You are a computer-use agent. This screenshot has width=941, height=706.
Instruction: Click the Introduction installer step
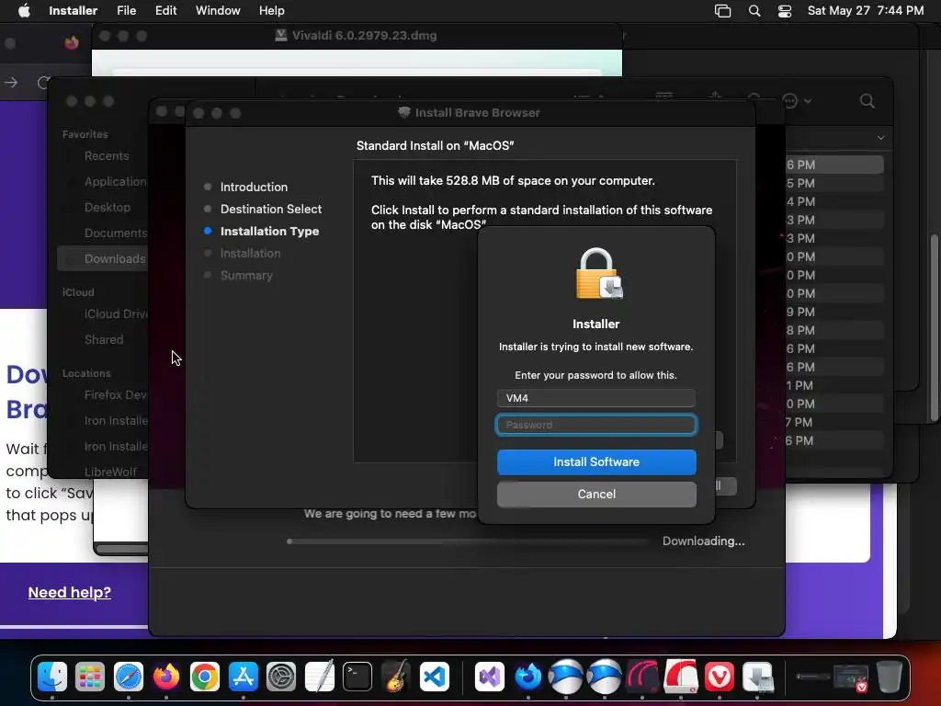254,187
